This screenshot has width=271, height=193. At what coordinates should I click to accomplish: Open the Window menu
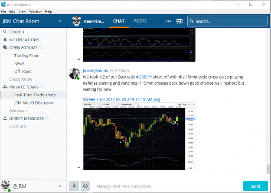point(35,11)
